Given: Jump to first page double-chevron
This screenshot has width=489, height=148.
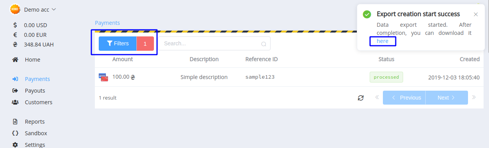Looking at the screenshot, I should point(377,97).
